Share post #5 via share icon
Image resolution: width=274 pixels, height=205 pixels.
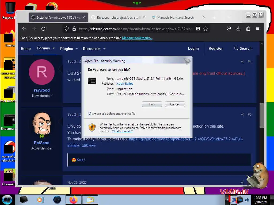coord(242,114)
